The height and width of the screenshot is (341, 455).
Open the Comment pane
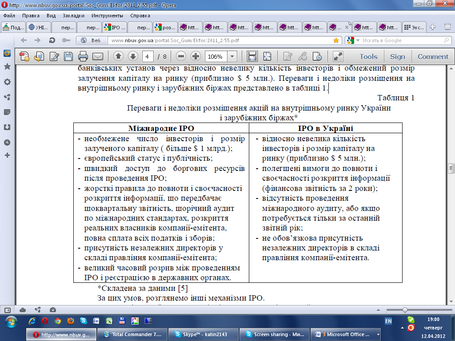click(433, 56)
